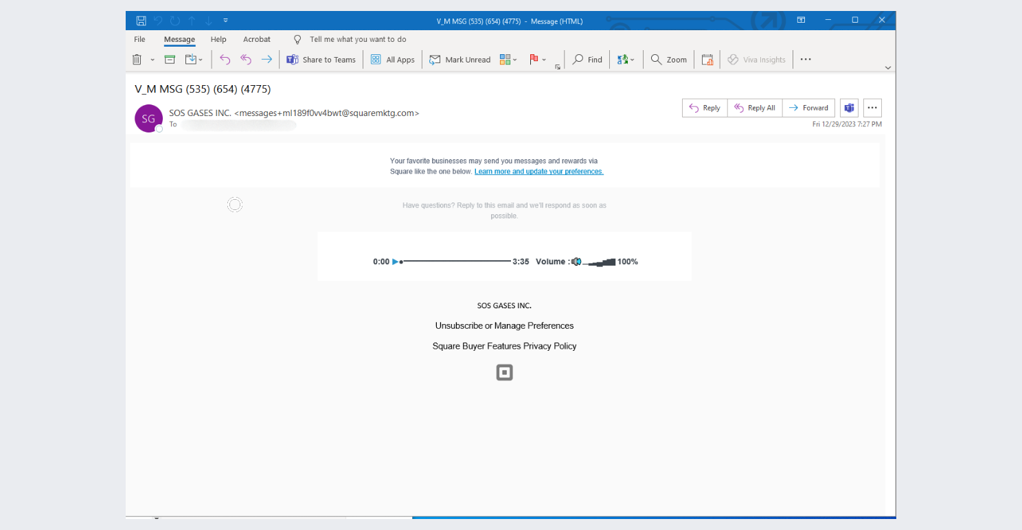Click the ribbon Reply All double-arrow icon

click(x=246, y=60)
